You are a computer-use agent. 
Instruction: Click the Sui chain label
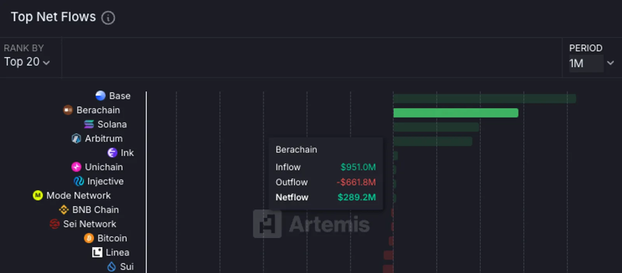[x=127, y=267]
